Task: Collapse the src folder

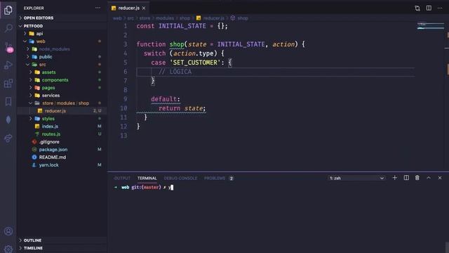Action: click(42, 65)
